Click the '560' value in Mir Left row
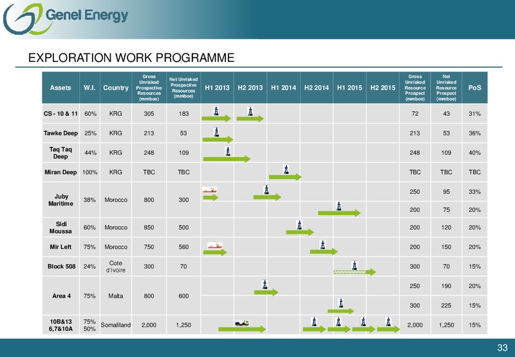 183,247
